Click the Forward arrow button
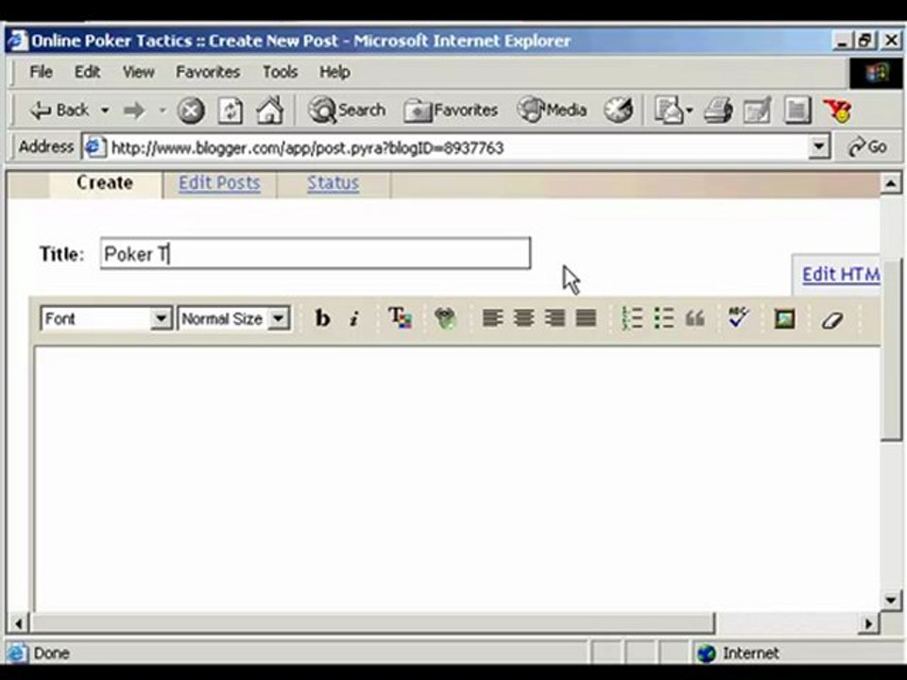 click(134, 110)
